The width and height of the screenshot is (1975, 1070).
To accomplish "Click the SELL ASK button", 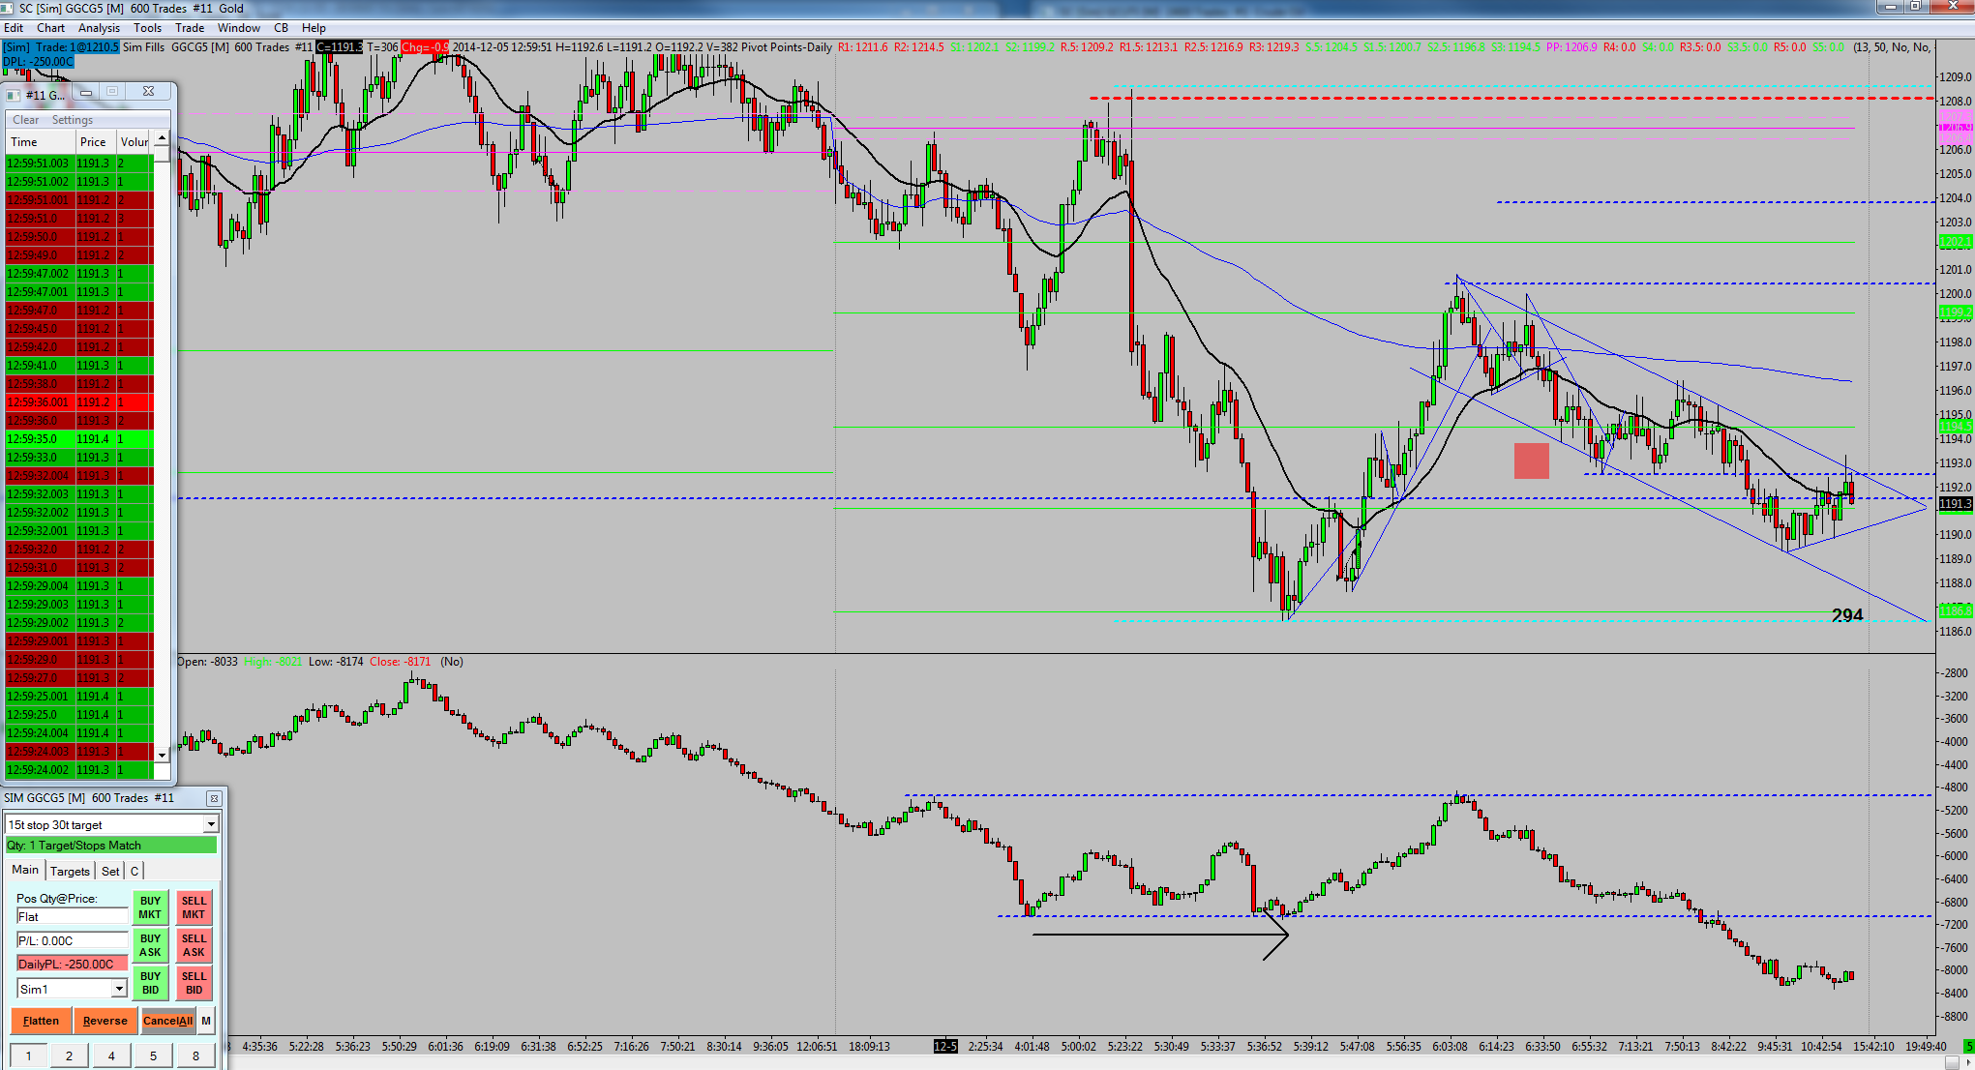I will click(194, 945).
